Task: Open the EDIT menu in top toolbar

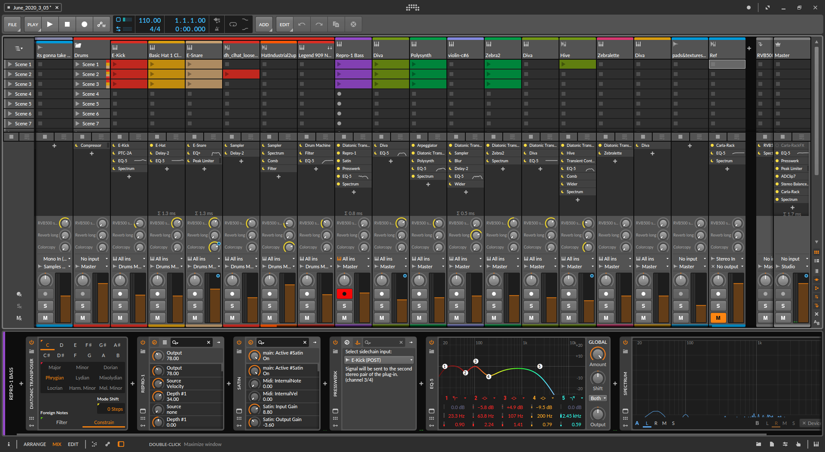Action: pyautogui.click(x=284, y=24)
